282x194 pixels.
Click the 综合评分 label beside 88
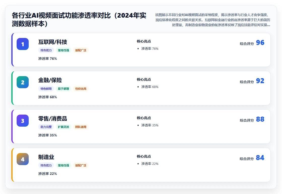pos(247,120)
